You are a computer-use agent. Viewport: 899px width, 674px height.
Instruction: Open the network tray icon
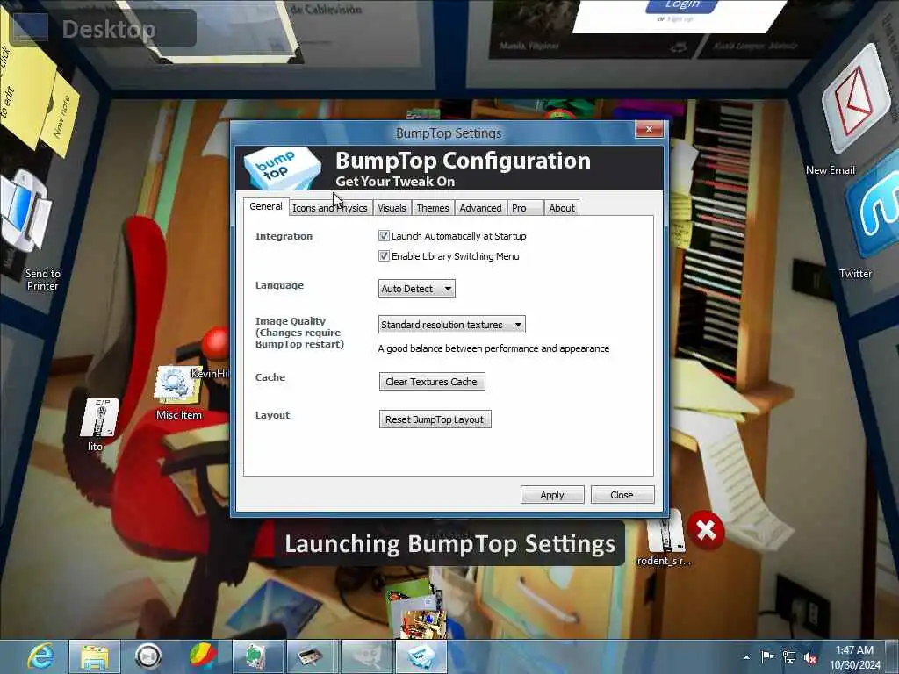point(789,657)
